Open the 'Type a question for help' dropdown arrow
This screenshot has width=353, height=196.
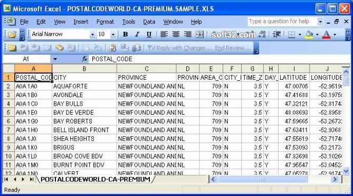pos(320,22)
